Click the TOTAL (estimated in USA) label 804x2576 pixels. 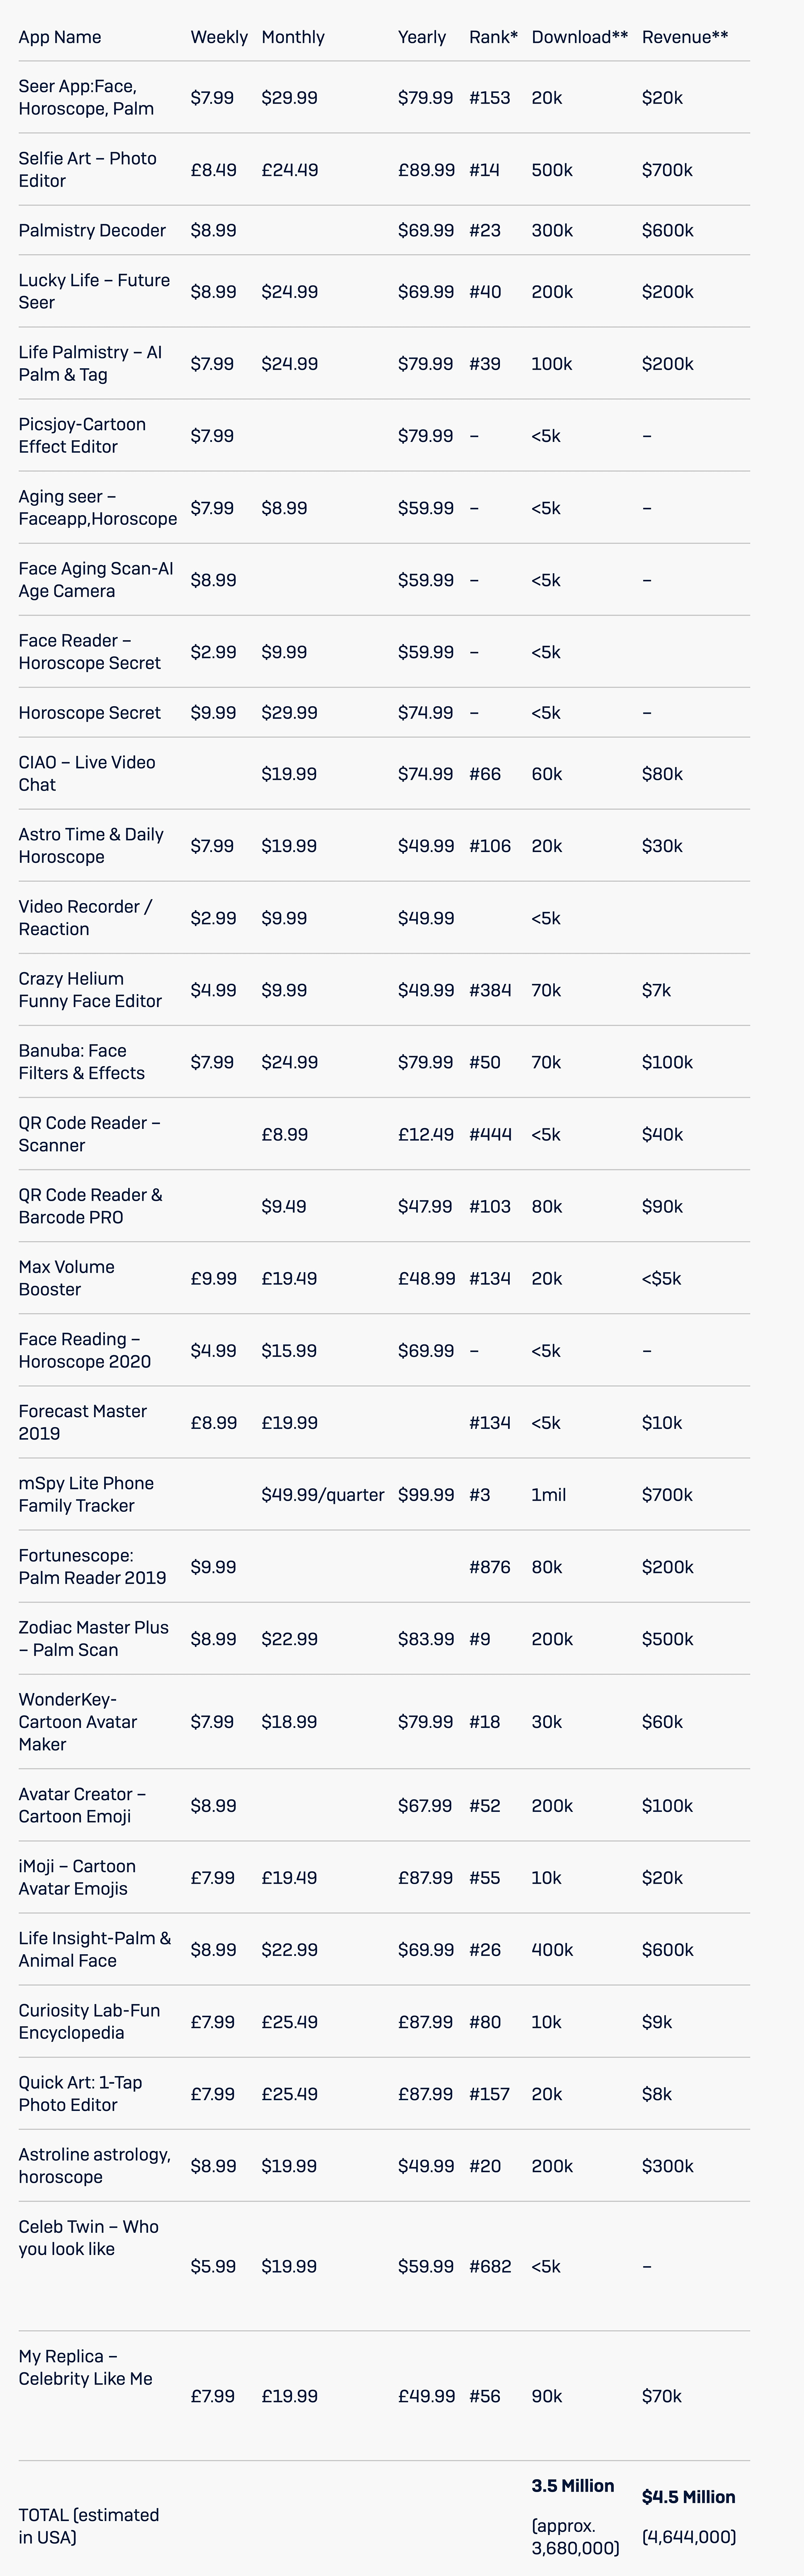pyautogui.click(x=88, y=2525)
